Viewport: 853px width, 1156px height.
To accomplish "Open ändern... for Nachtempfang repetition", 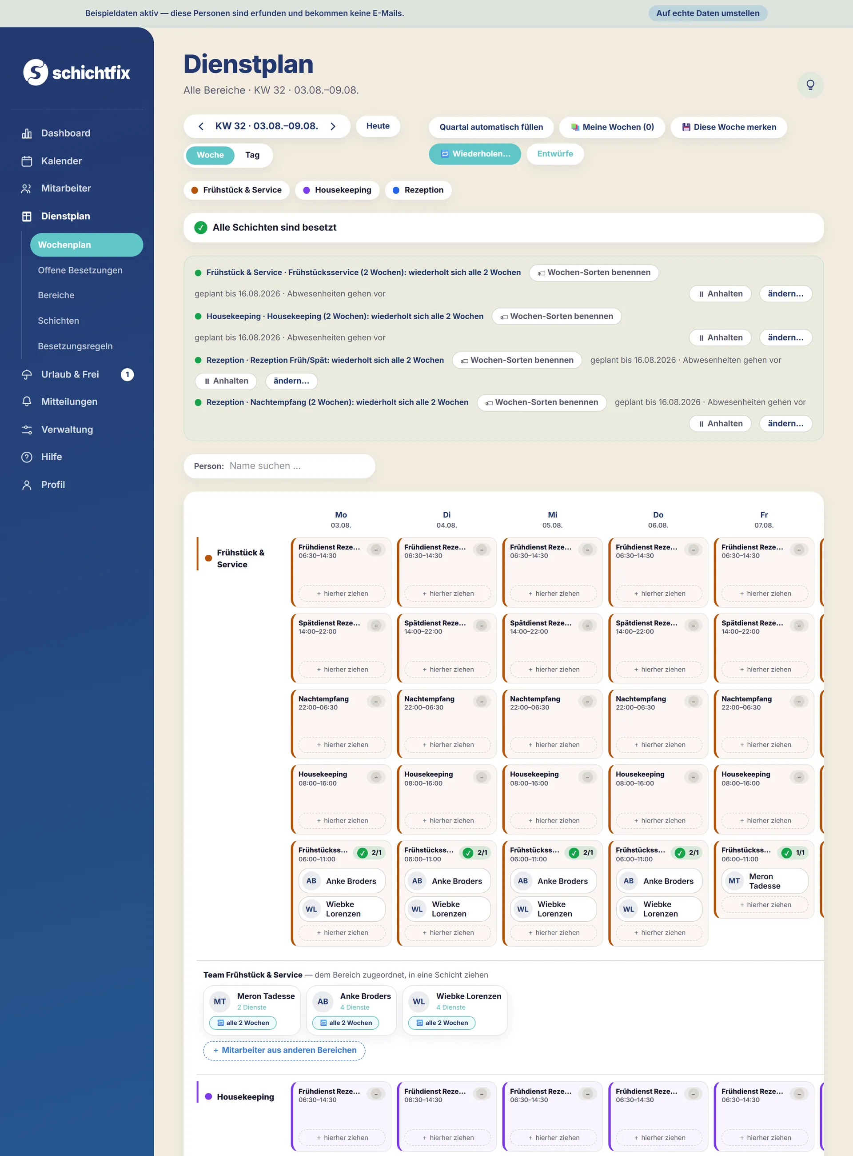I will click(x=785, y=424).
